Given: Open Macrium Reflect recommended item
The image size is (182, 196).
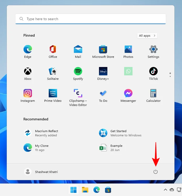Looking at the screenshot, I should pyautogui.click(x=41, y=133).
